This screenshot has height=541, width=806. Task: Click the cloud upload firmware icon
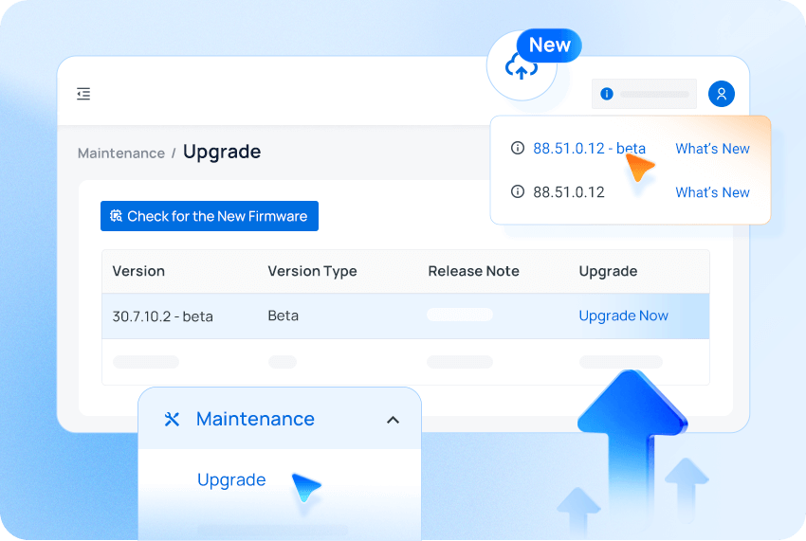click(x=521, y=67)
